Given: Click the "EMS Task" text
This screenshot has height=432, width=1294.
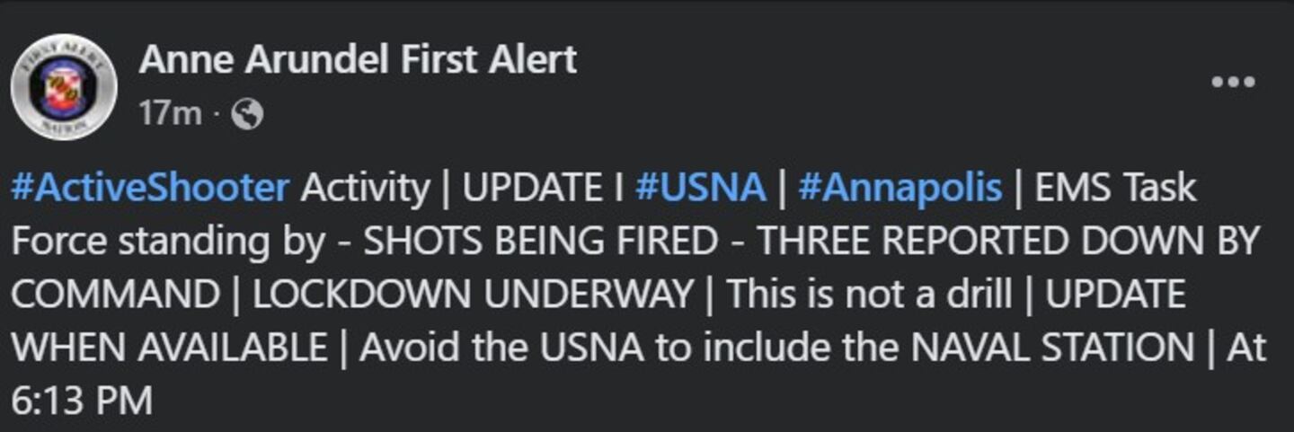Looking at the screenshot, I should pos(1115,189).
